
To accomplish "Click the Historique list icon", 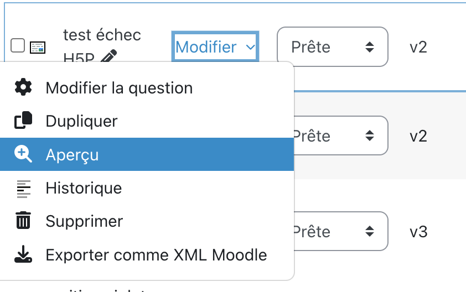I will [x=23, y=188].
